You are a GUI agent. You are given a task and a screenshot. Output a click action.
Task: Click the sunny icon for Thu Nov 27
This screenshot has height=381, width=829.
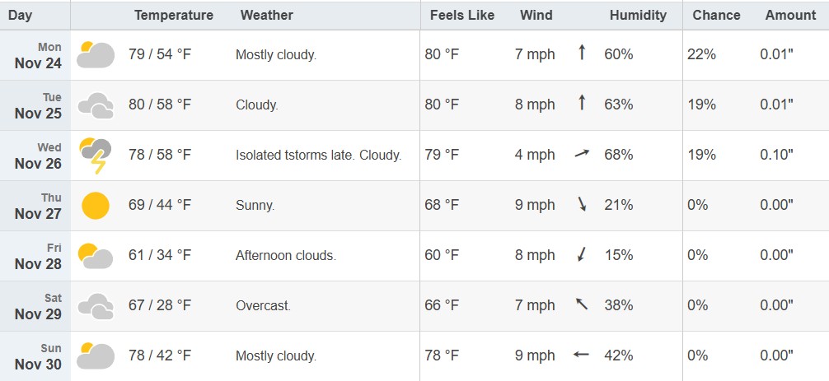[96, 206]
